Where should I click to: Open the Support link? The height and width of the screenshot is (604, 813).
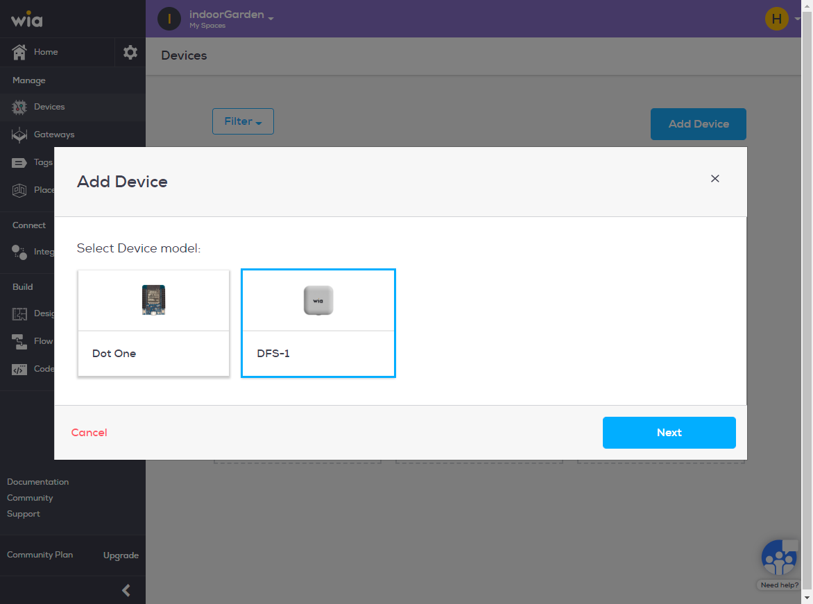(24, 514)
